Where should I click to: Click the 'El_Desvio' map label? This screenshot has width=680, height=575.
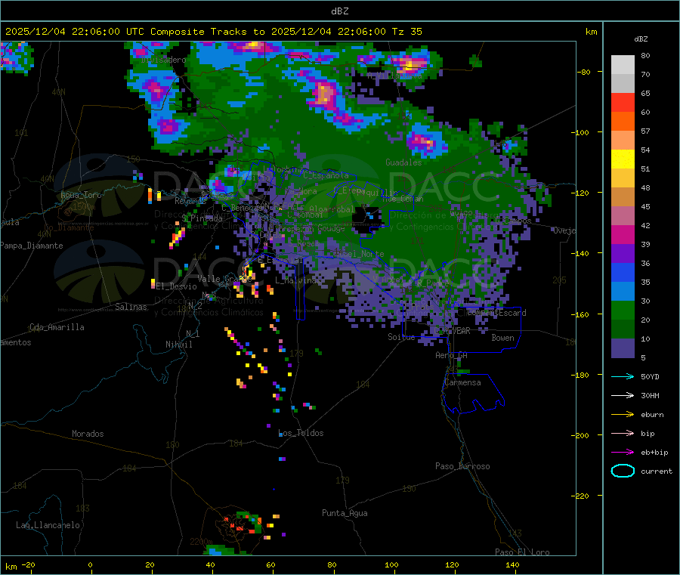point(176,286)
